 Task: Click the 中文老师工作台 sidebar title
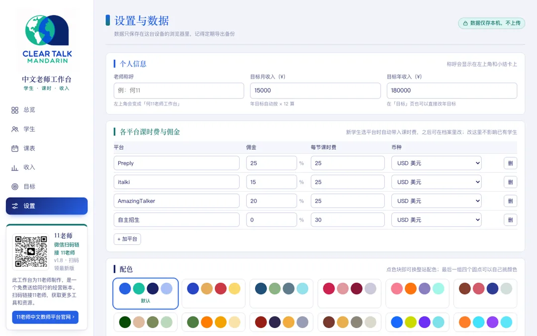pos(47,79)
